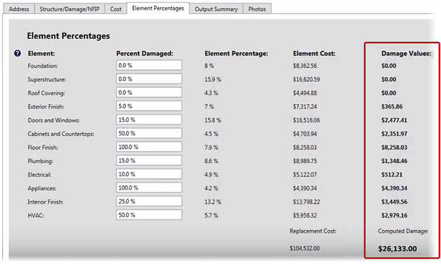Click the Appliances damage value $4,390.34
441x265 pixels.
point(394,188)
